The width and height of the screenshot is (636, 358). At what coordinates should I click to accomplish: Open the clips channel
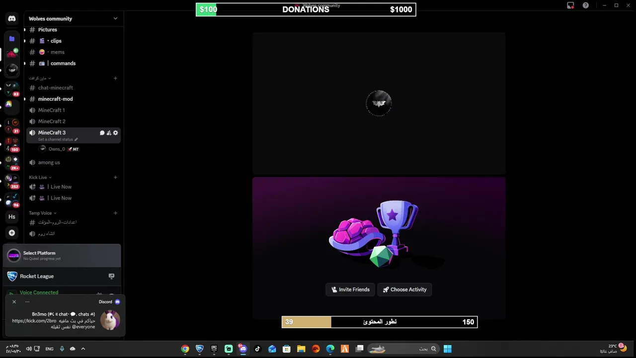point(74,41)
